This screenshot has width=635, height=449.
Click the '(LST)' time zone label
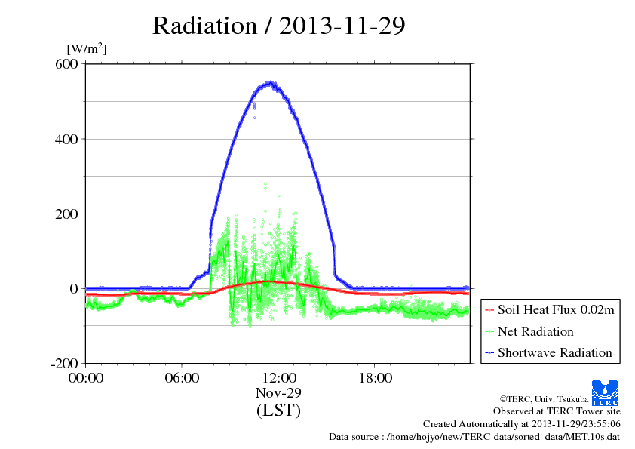coord(278,410)
